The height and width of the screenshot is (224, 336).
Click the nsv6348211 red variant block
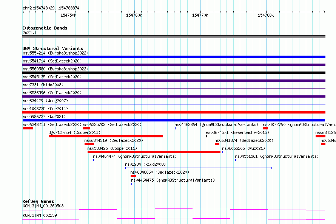28,128
